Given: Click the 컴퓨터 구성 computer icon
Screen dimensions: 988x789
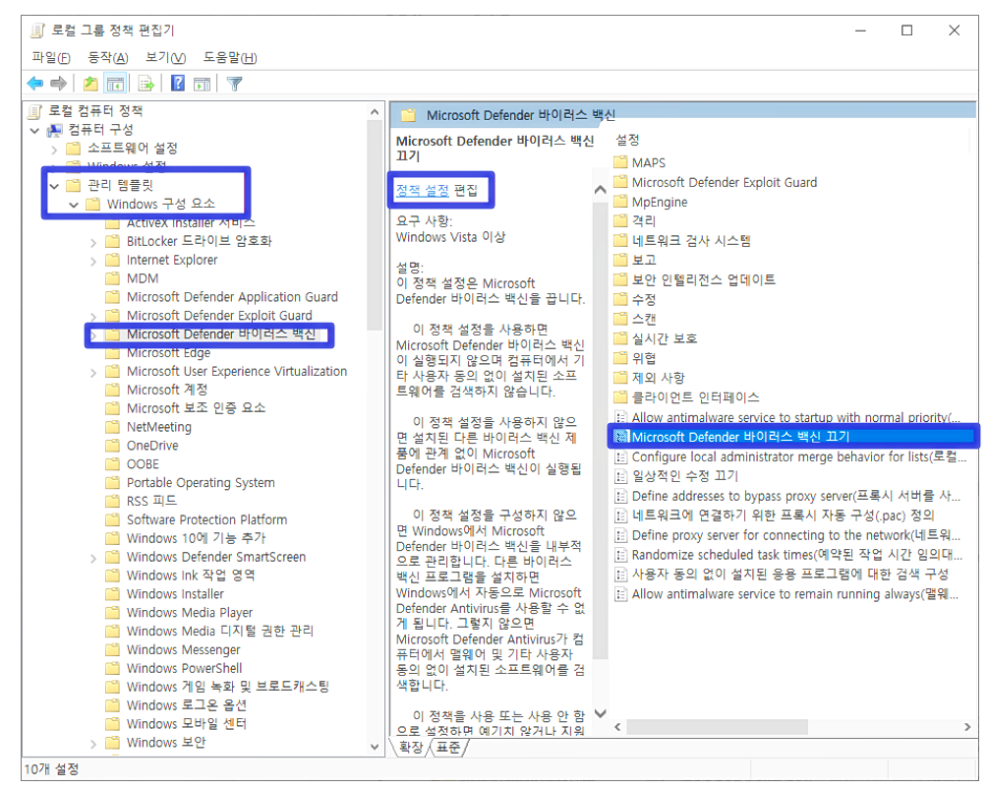Looking at the screenshot, I should (x=55, y=130).
